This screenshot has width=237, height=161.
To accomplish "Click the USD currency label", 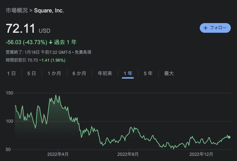I will pyautogui.click(x=45, y=31).
